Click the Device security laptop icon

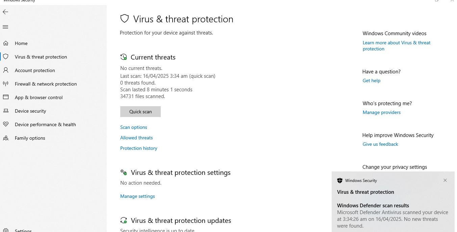point(6,111)
